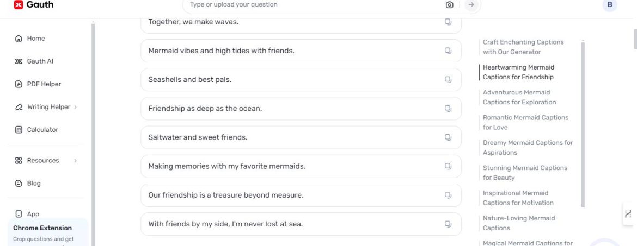Expand the Resources submenu chevron

click(x=76, y=161)
